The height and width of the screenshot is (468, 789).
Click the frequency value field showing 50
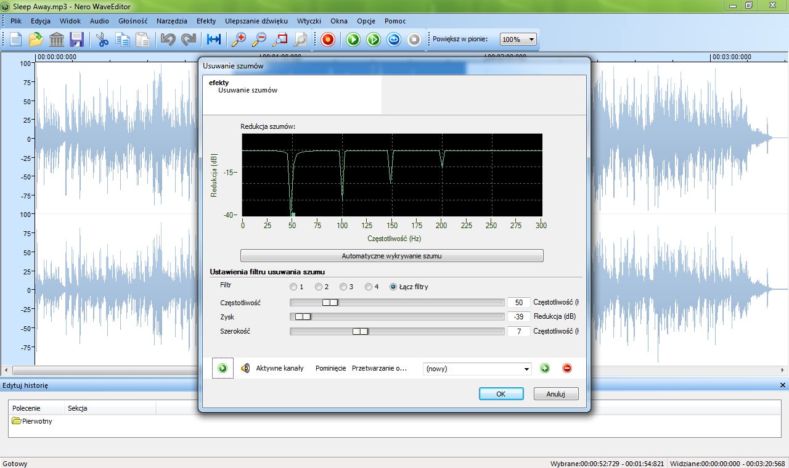[519, 302]
